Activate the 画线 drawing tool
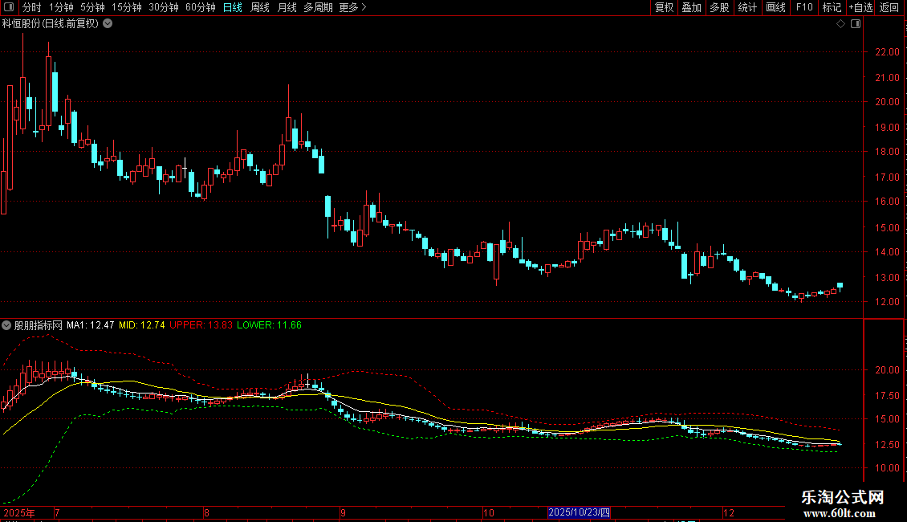Image resolution: width=907 pixels, height=522 pixels. tap(775, 7)
